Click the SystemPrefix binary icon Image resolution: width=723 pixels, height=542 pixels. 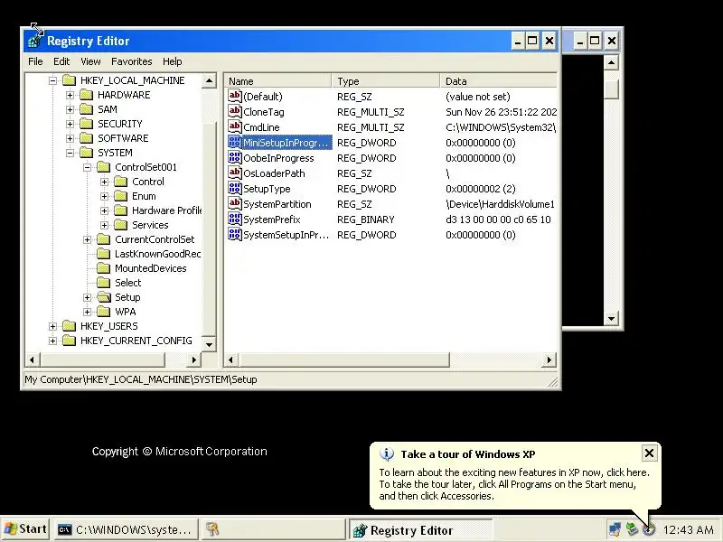point(235,219)
